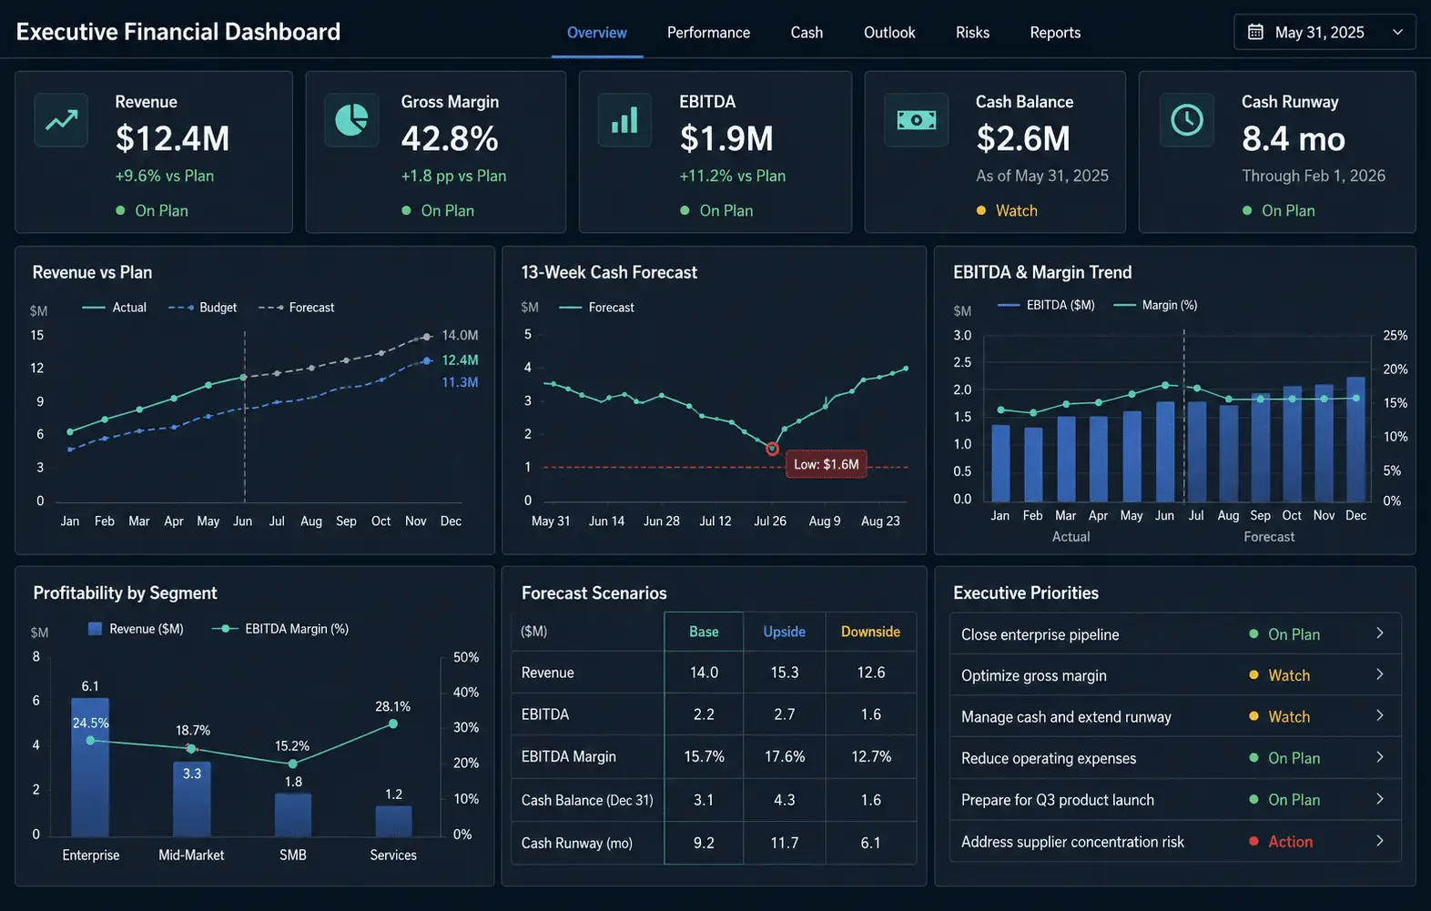Click the Cash Balance banknote icon
This screenshot has height=911, width=1431.
point(916,120)
